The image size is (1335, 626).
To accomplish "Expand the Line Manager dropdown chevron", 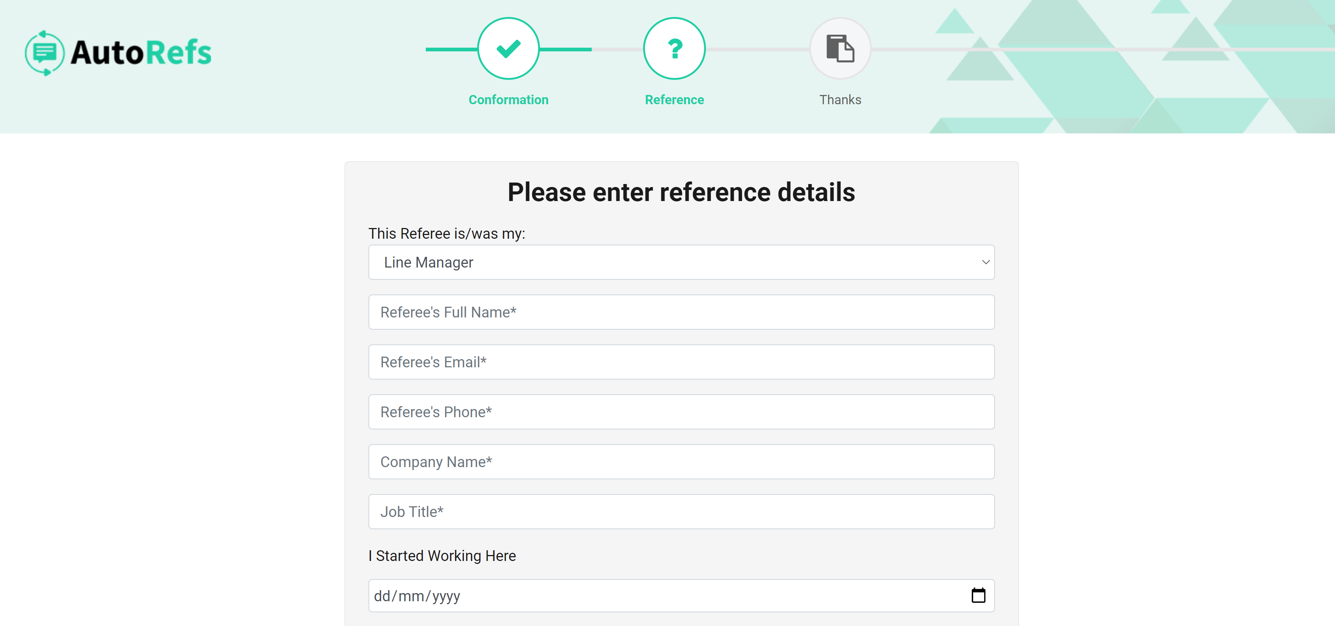I will tap(985, 262).
